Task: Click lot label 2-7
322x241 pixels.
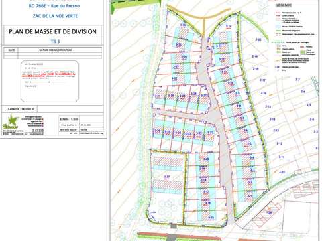Action: [x=297, y=80]
